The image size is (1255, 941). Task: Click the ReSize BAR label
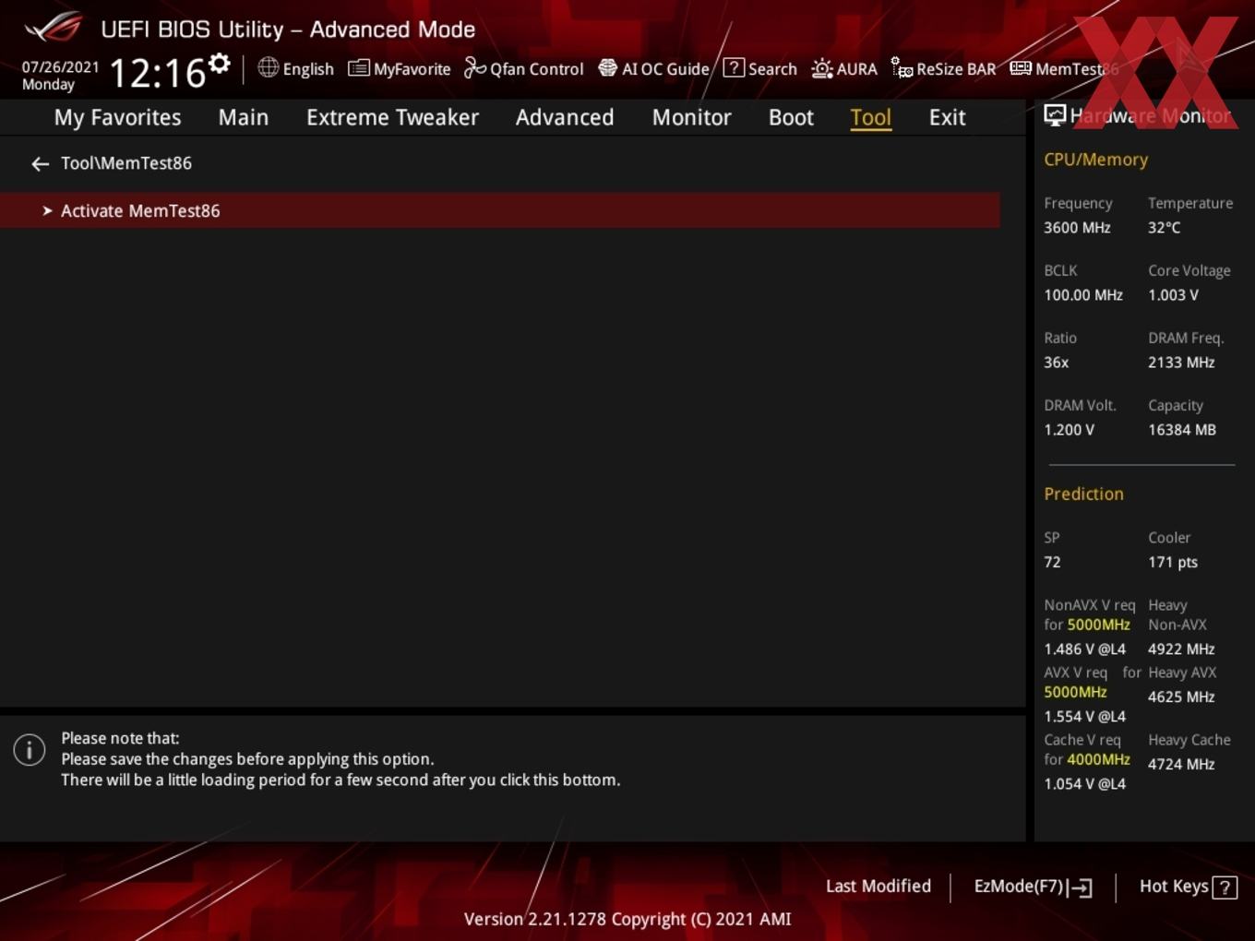pyautogui.click(x=956, y=69)
